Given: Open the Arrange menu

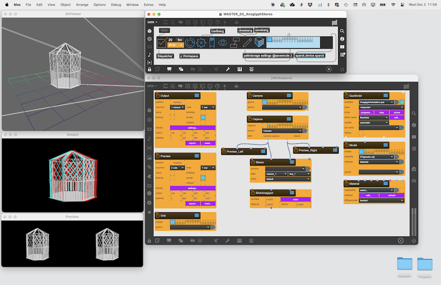Looking at the screenshot, I should coord(82,4).
